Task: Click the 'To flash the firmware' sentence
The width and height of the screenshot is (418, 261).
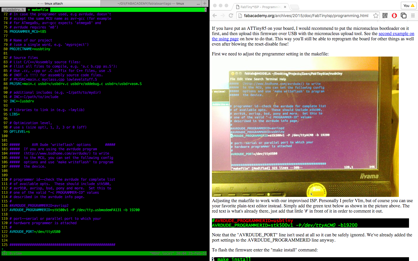Action: [x=265, y=250]
